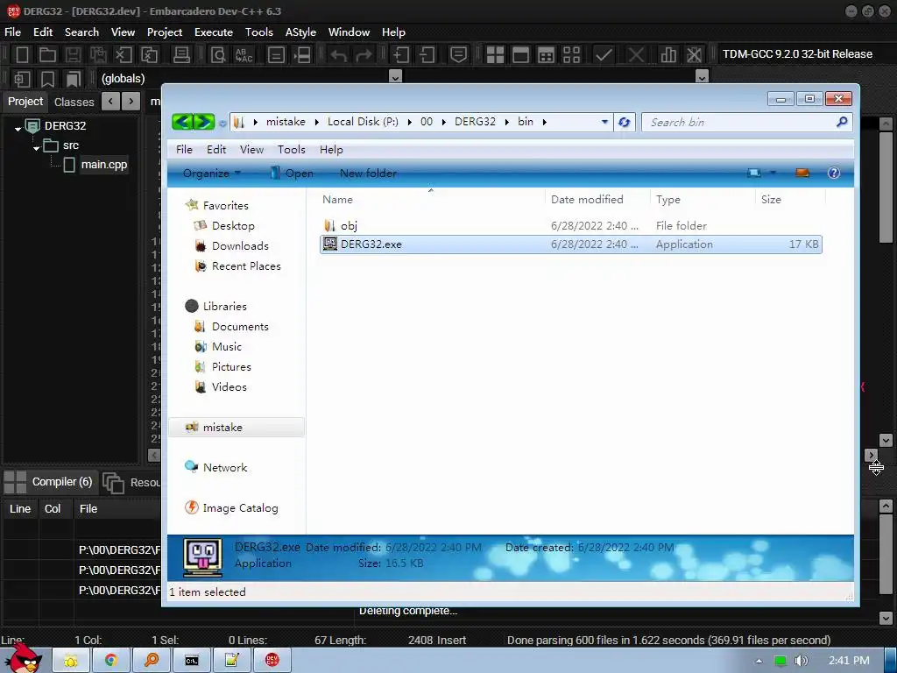Screen dimensions: 897x673
Task: Expand the Organize dropdown in Explorer
Action: [x=212, y=173]
